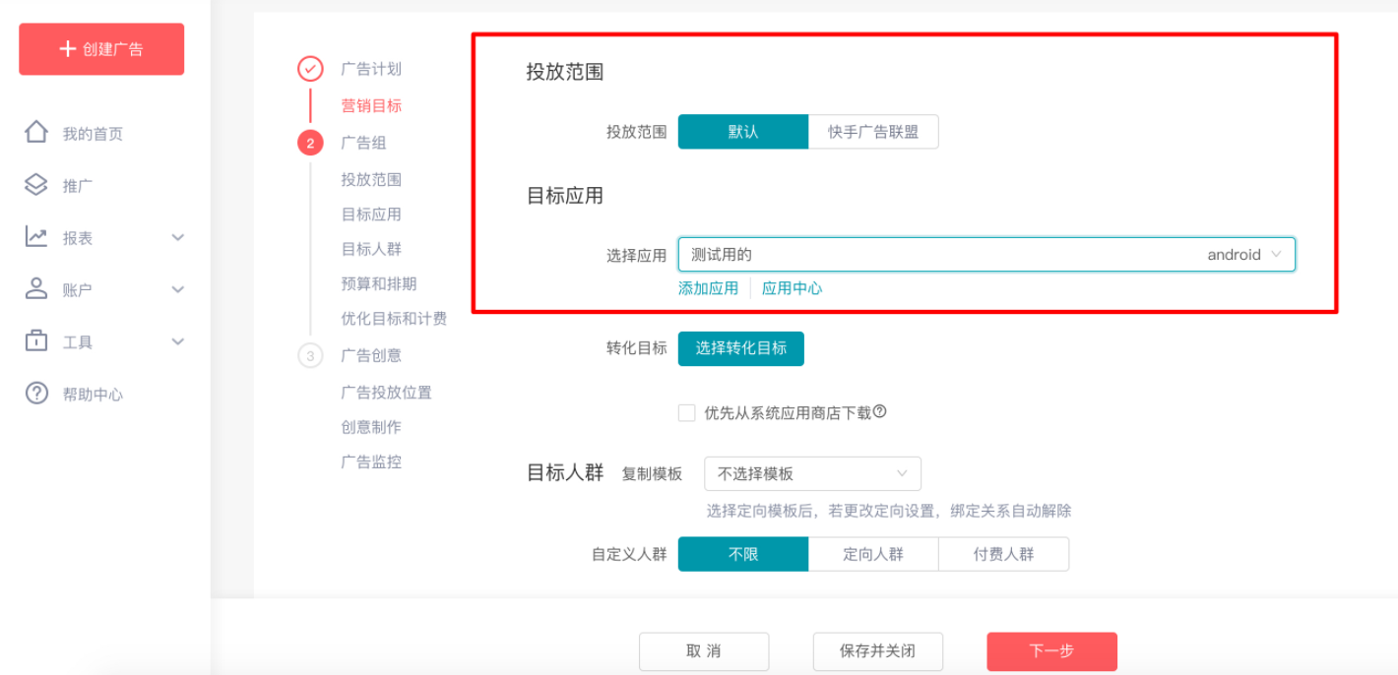
Task: Expand the 报表 sidebar chevron
Action: pos(177,237)
